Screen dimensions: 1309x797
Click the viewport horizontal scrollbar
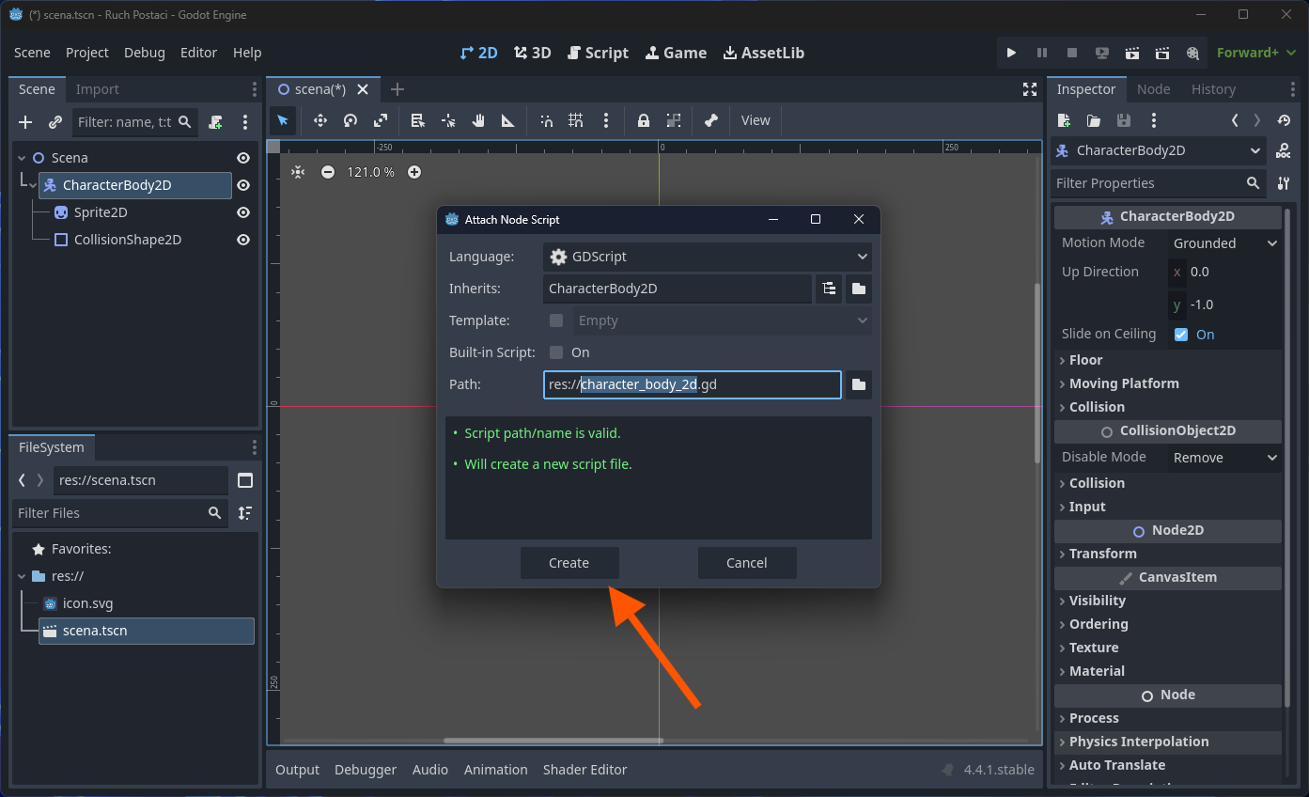(553, 741)
